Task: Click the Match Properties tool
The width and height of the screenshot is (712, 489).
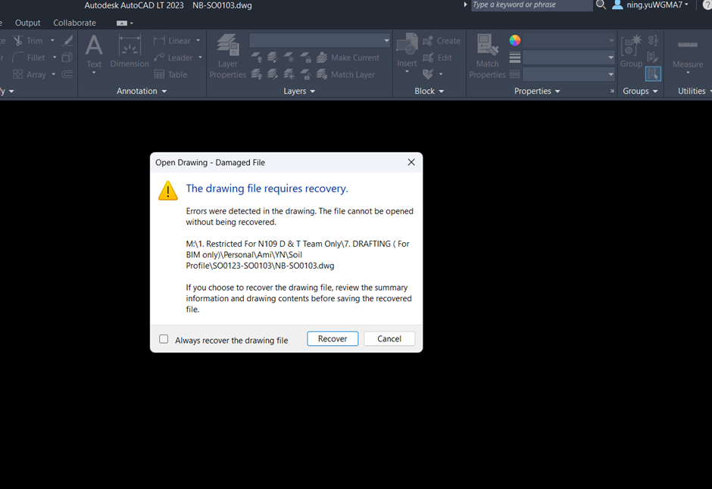Action: click(x=487, y=56)
